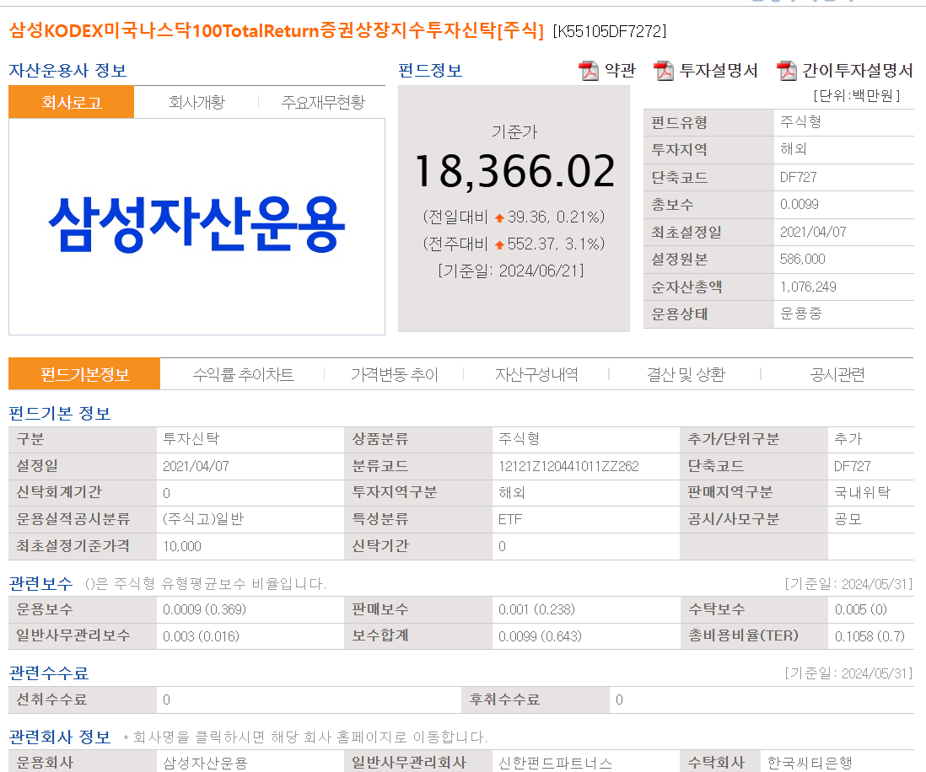This screenshot has height=772, width=926.
Task: Click the 삼성자산운용 company logo image
Action: (197, 224)
